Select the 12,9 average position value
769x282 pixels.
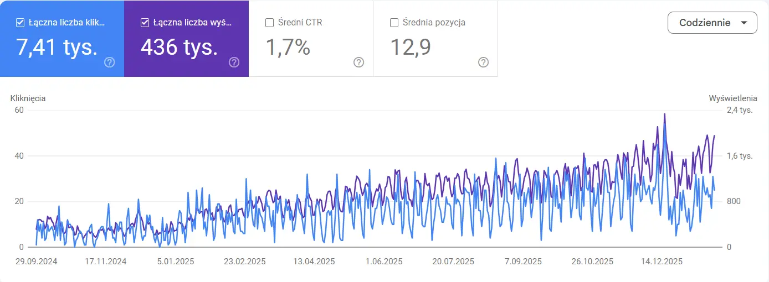411,48
